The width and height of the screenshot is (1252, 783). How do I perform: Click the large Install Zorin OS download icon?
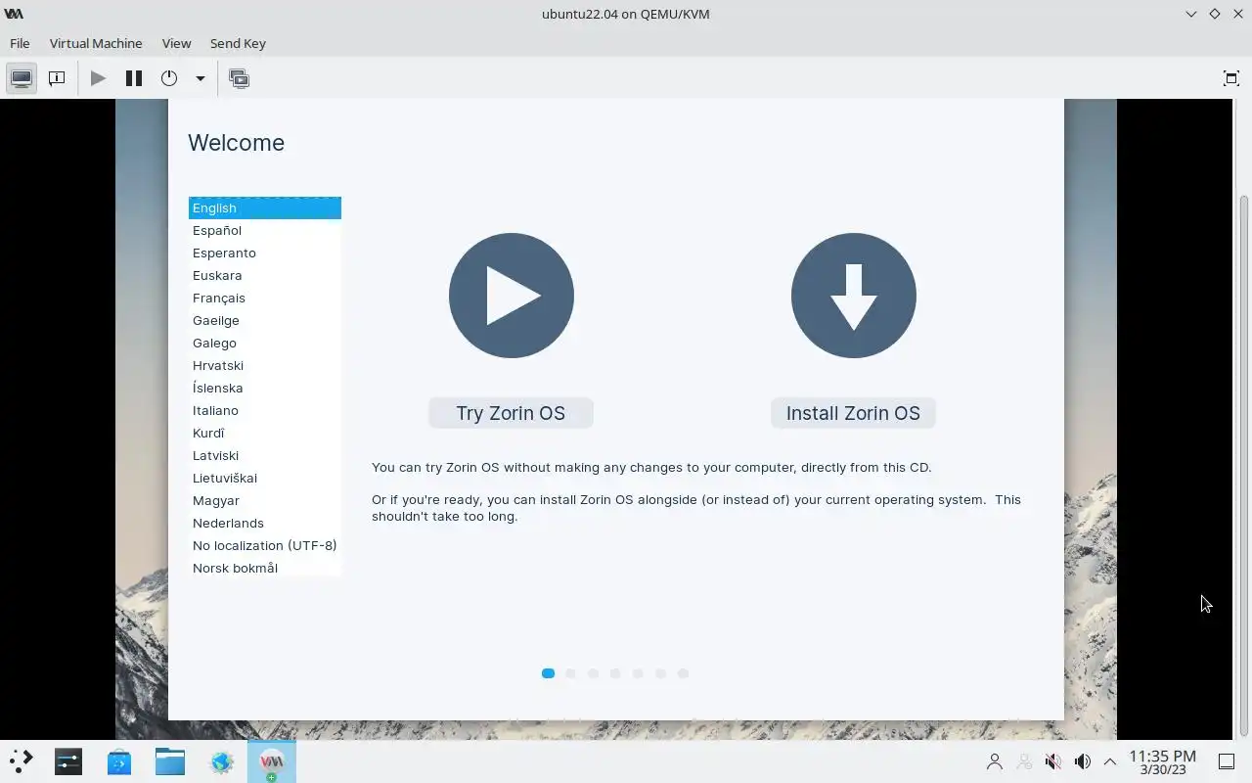point(854,296)
